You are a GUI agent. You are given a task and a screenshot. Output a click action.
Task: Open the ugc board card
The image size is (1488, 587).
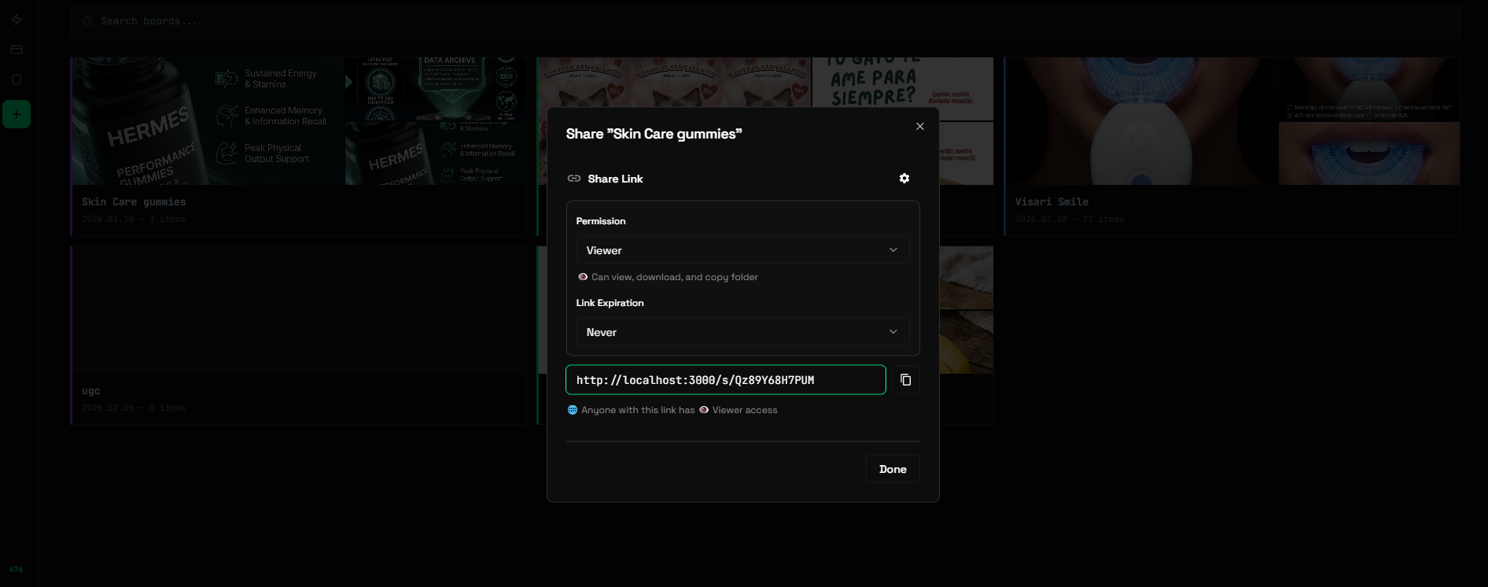click(x=91, y=391)
